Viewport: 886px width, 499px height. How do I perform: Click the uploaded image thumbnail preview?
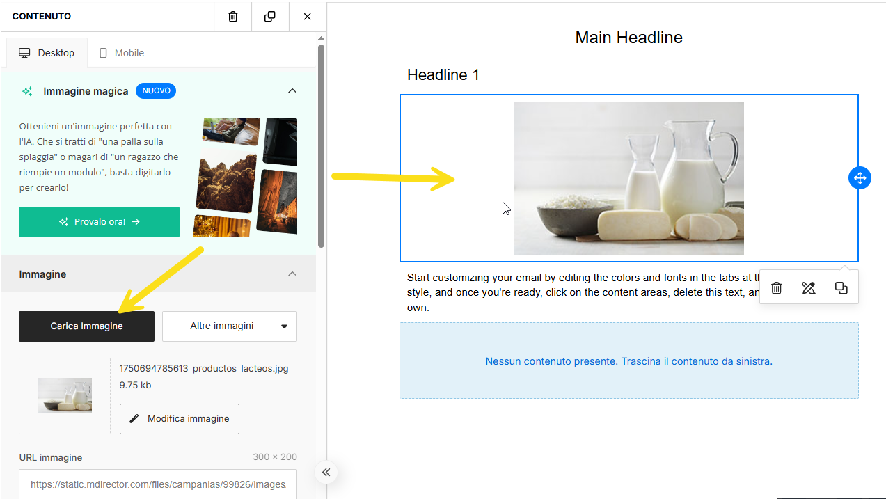(x=65, y=395)
